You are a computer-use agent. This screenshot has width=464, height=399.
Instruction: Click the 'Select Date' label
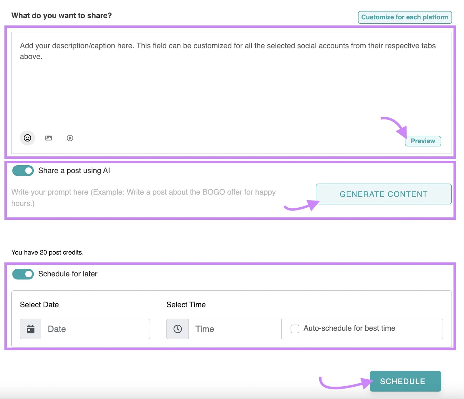[39, 305]
